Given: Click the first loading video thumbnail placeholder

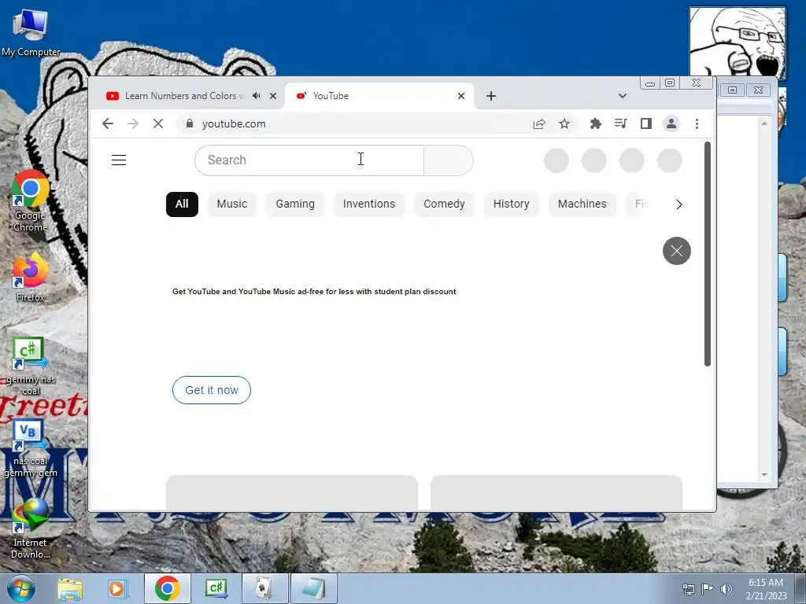Looking at the screenshot, I should (x=291, y=492).
